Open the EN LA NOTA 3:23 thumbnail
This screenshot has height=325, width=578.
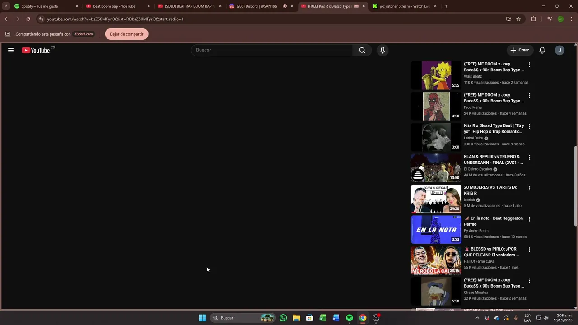[x=436, y=230]
